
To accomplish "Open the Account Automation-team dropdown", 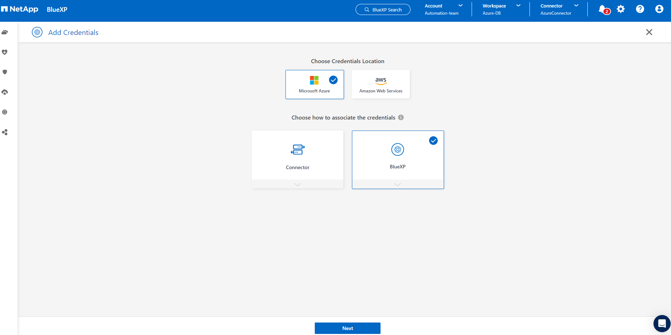I will 444,9.
